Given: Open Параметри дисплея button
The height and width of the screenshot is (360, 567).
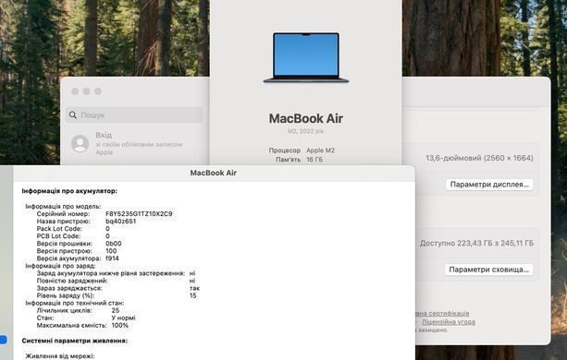Looking at the screenshot, I should (489, 185).
